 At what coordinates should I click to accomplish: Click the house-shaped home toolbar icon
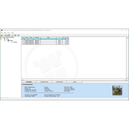click(x=18, y=35)
